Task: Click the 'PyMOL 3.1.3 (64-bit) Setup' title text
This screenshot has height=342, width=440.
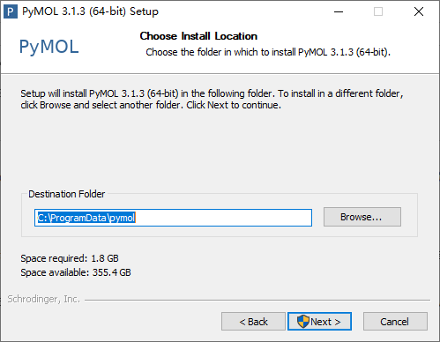Action: pyautogui.click(x=90, y=11)
